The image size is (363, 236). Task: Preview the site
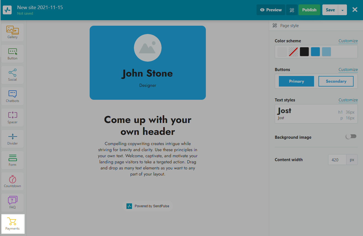[x=271, y=10]
